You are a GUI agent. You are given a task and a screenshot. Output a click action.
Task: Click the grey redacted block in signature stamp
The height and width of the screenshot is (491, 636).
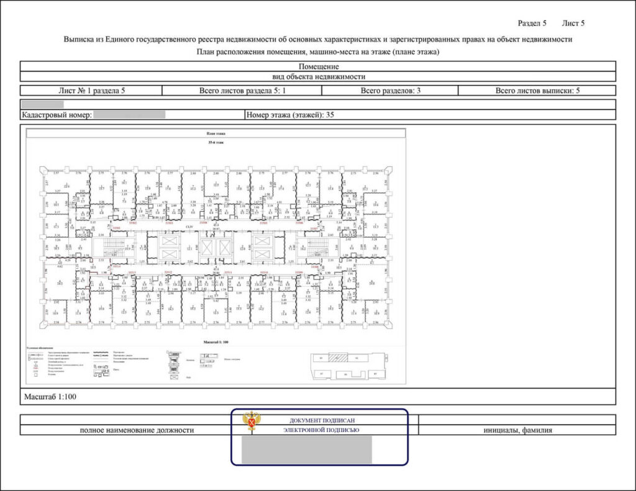(x=307, y=449)
